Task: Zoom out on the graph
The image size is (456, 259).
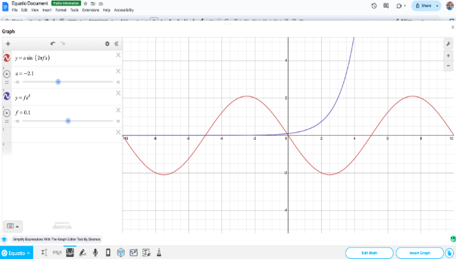Action: pos(448,66)
